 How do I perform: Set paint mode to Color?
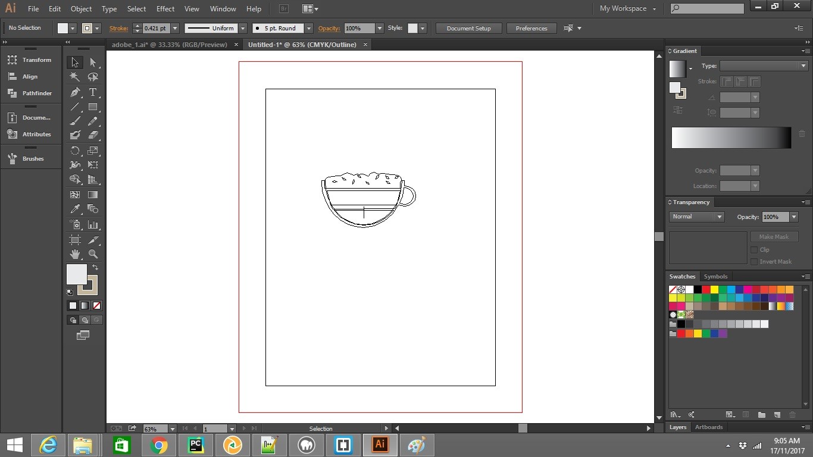[x=73, y=305]
